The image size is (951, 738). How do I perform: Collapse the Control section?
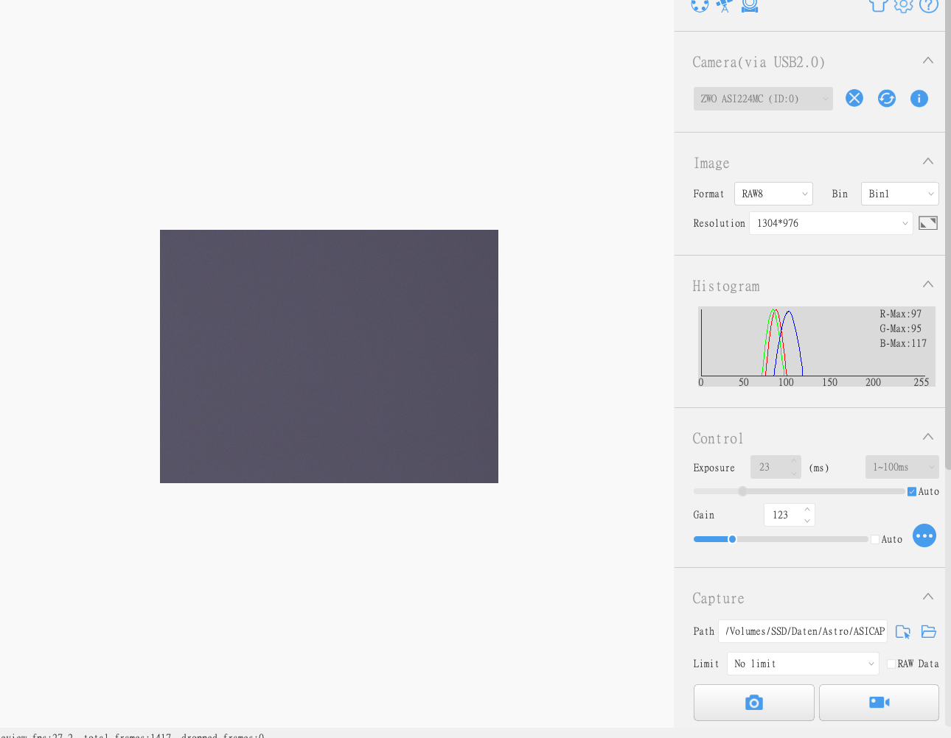(928, 437)
